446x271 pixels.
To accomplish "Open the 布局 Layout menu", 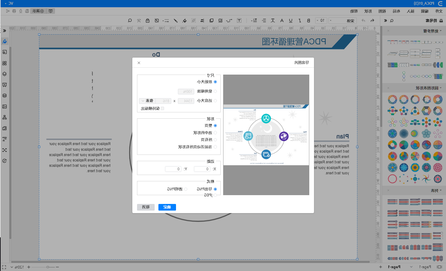I will pyautogui.click(x=396, y=11).
